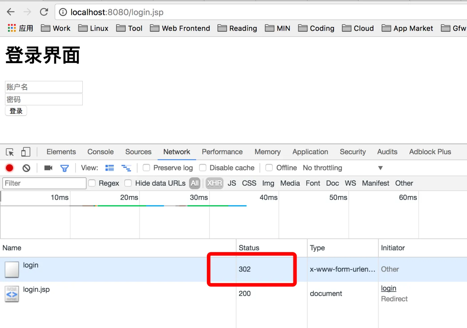The image size is (467, 328).
Task: Toggle the device toolbar icon
Action: (26, 152)
